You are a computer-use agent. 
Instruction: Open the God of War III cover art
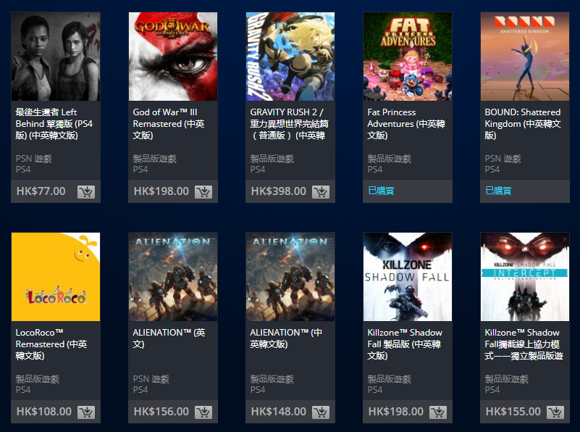[x=173, y=57]
